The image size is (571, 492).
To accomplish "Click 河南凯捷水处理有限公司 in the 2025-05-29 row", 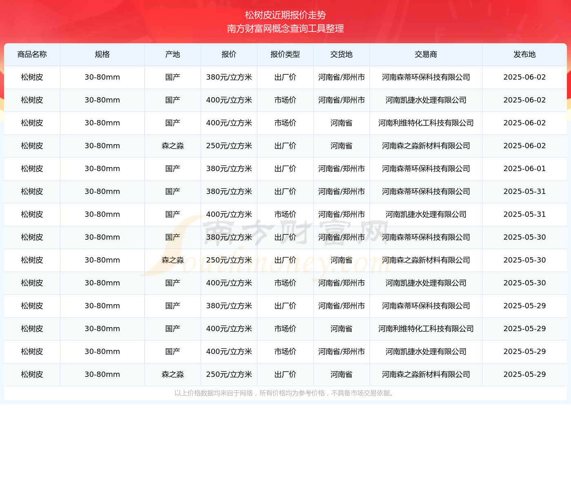I will pos(426,352).
